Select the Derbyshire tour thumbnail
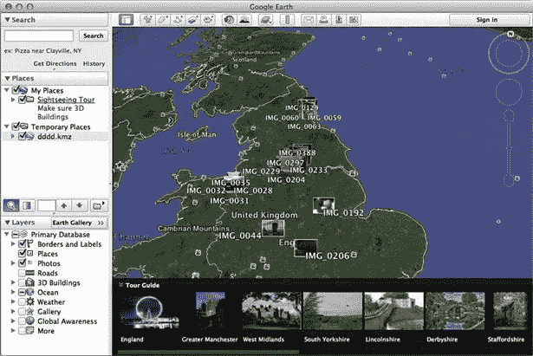The image size is (533, 356). [x=455, y=311]
